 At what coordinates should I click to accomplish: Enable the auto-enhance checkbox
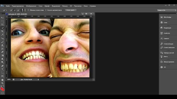46,10
